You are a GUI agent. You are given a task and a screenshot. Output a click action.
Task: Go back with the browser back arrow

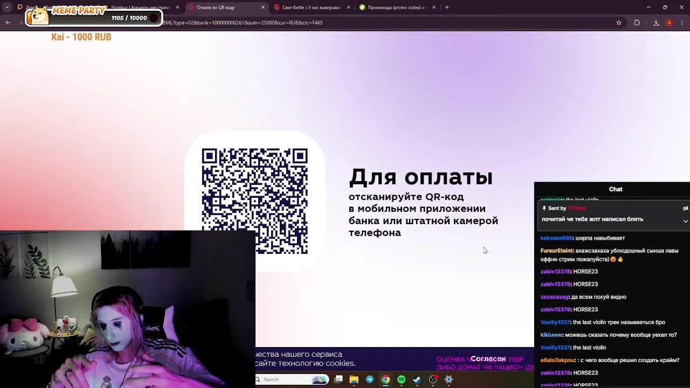[x=8, y=23]
